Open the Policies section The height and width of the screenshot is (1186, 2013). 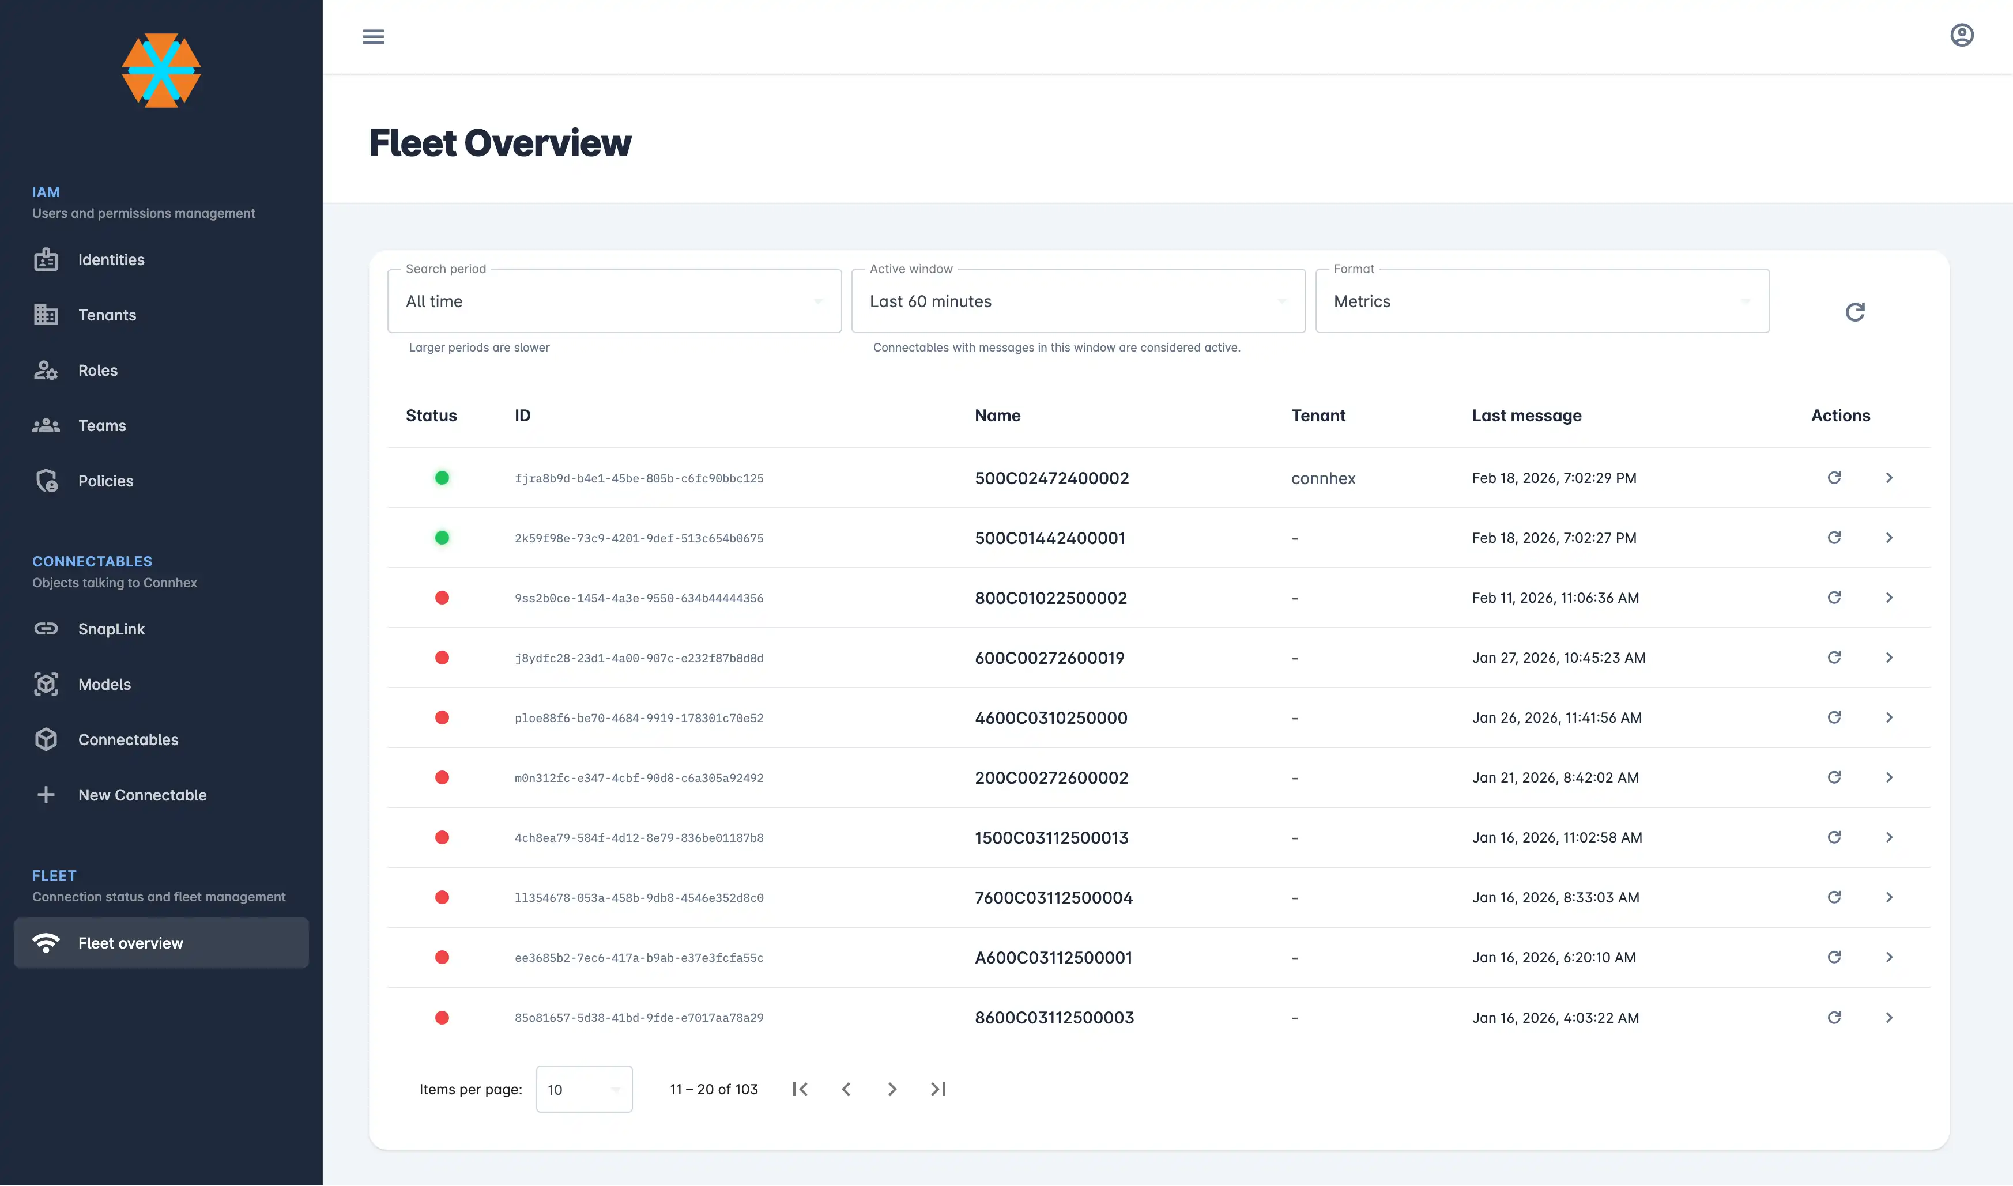coord(105,480)
